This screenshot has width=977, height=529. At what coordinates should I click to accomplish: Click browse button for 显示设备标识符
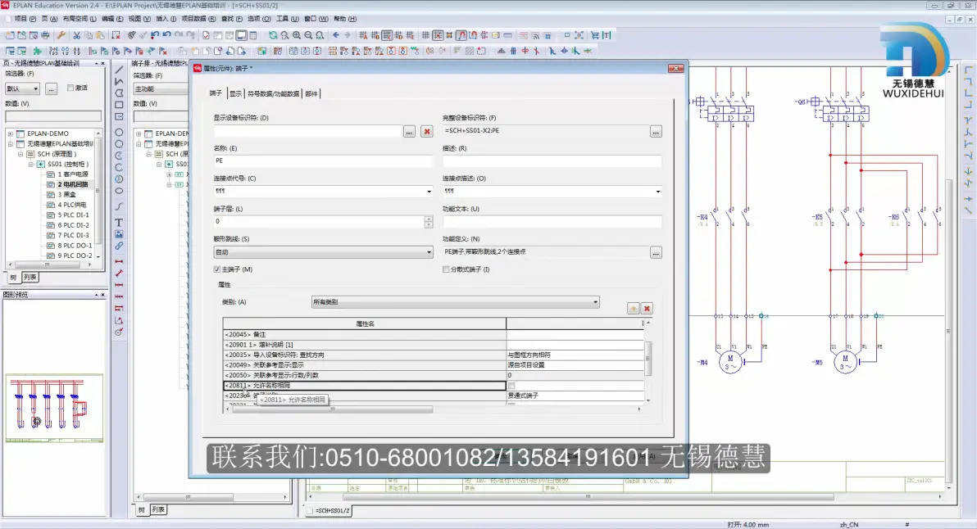[409, 131]
